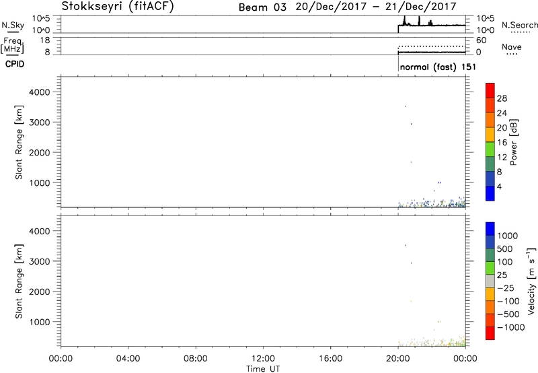This screenshot has width=538, height=373.
Task: Click the '18' frequency axis tick
Action: coord(45,40)
